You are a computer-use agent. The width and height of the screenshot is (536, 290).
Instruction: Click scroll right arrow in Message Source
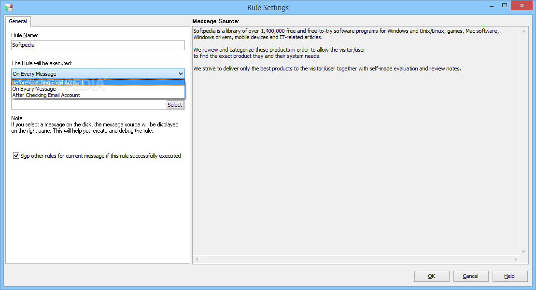[516, 260]
